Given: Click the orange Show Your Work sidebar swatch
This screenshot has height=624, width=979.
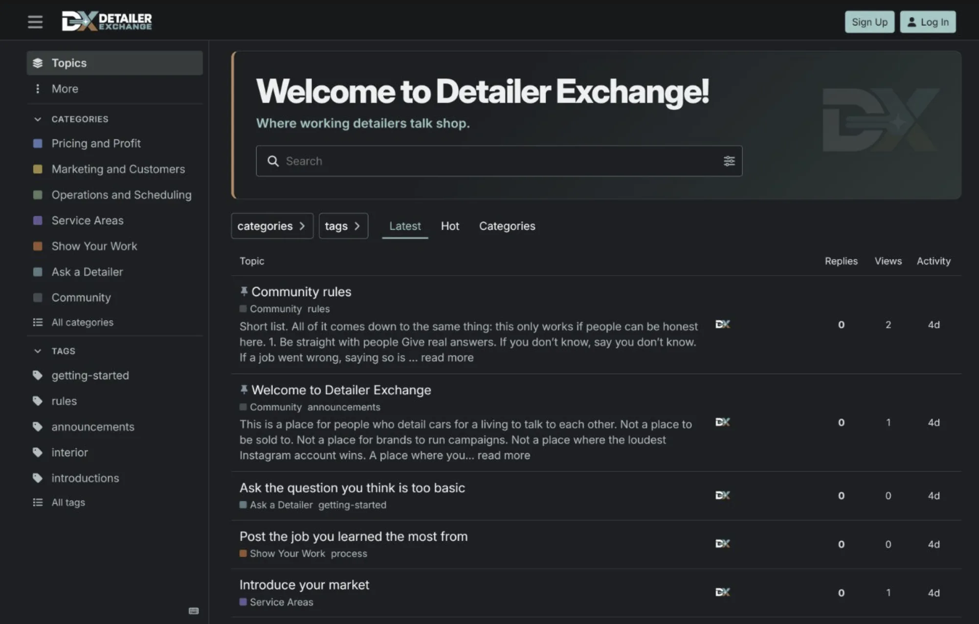Looking at the screenshot, I should [38, 246].
